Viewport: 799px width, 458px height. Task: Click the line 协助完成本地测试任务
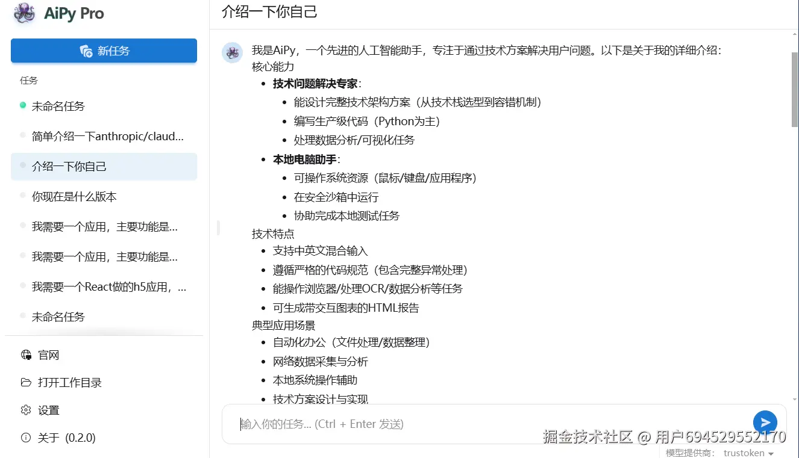click(347, 216)
